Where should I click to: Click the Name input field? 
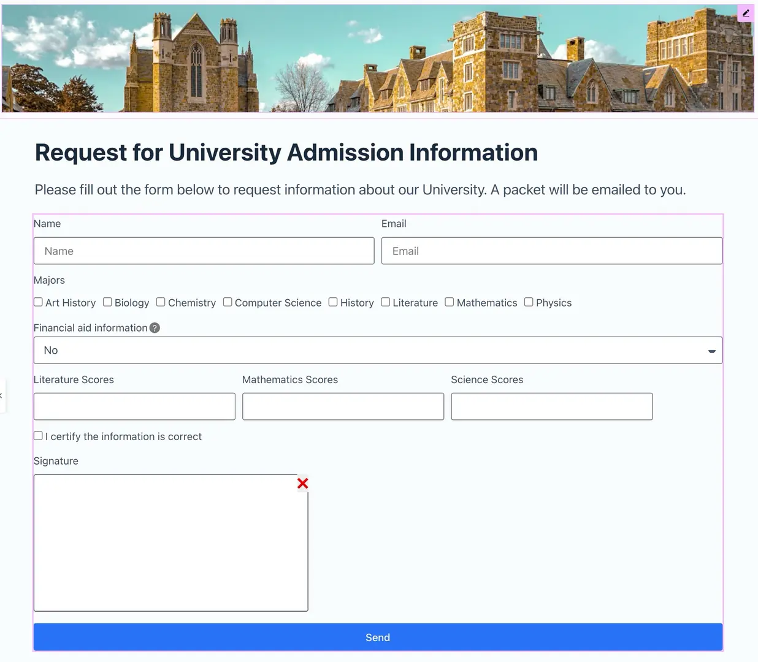pyautogui.click(x=204, y=250)
